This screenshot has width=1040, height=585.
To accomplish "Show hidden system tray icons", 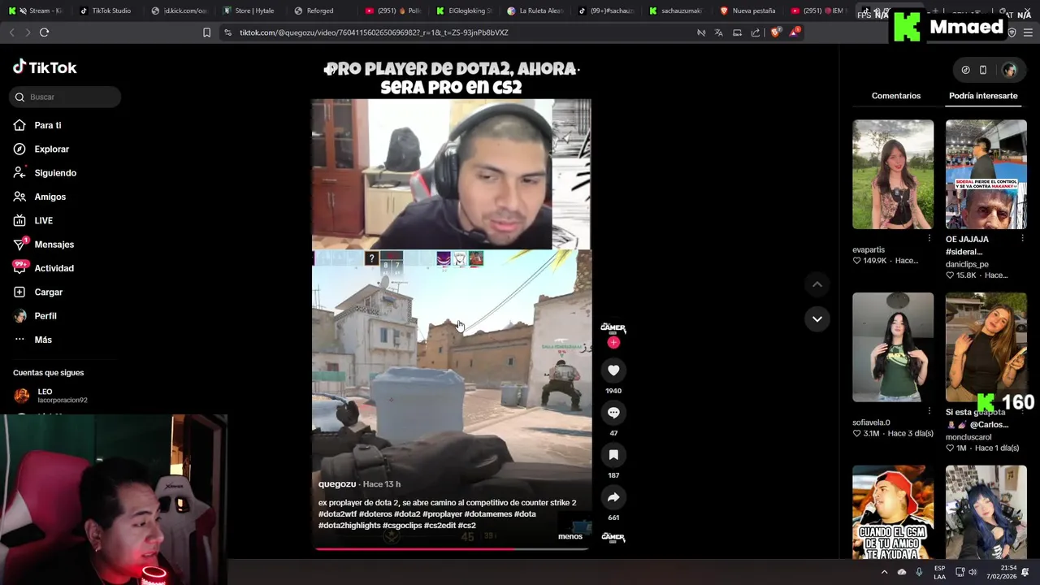I will pyautogui.click(x=884, y=572).
